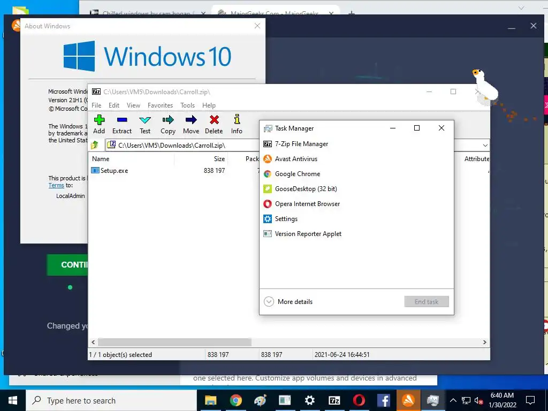Click the Add button in 7-Zip toolbar
Image resolution: width=548 pixels, height=411 pixels.
(x=99, y=124)
